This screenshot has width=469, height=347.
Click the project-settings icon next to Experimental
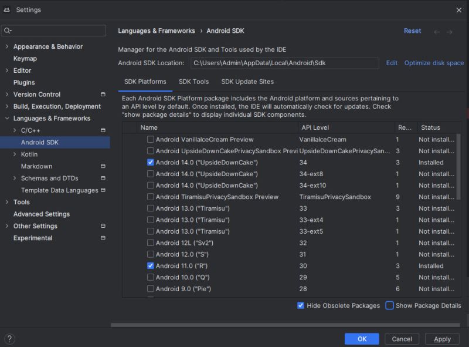pos(103,238)
